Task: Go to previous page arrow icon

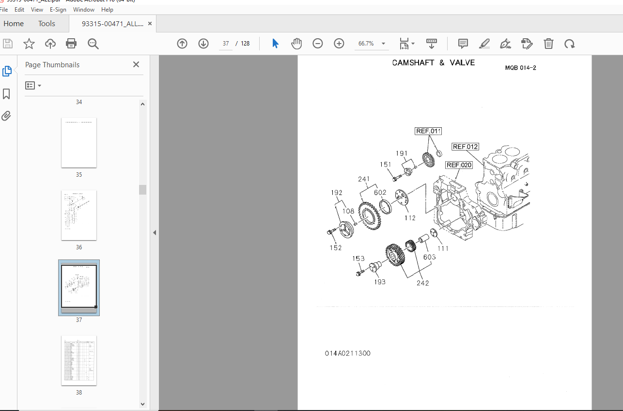Action: (x=182, y=44)
